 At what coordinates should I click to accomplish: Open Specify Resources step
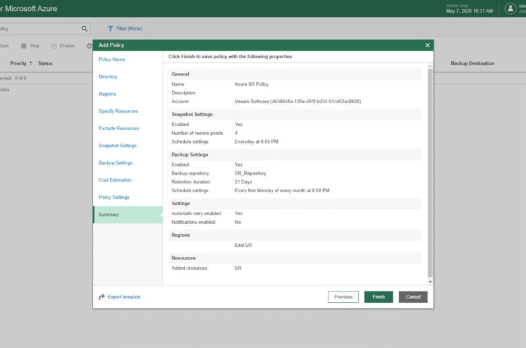[118, 111]
